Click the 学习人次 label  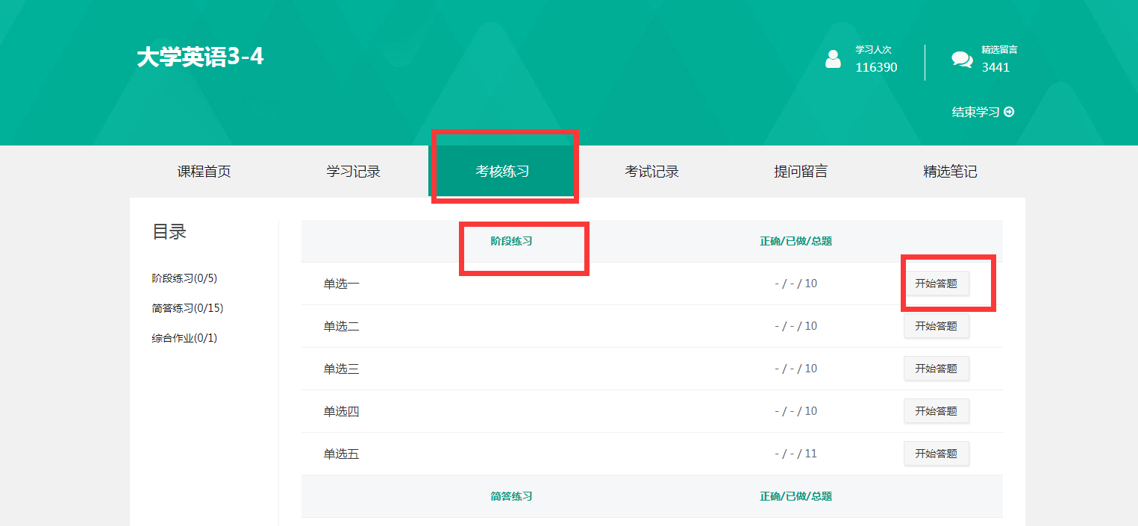tap(873, 50)
